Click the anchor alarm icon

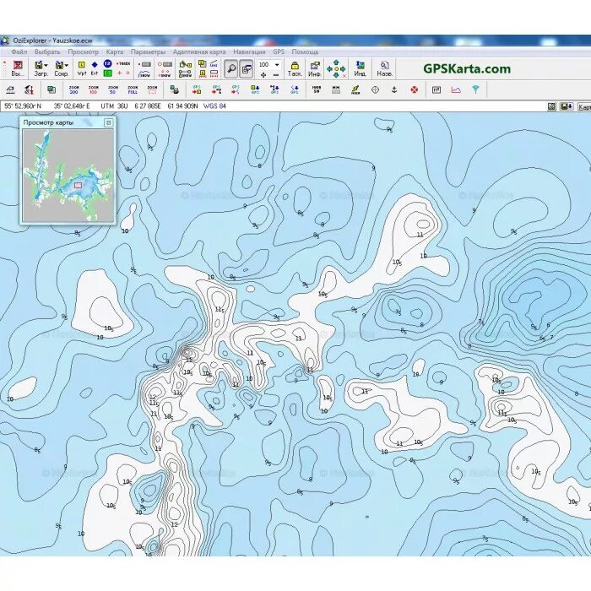(394, 89)
